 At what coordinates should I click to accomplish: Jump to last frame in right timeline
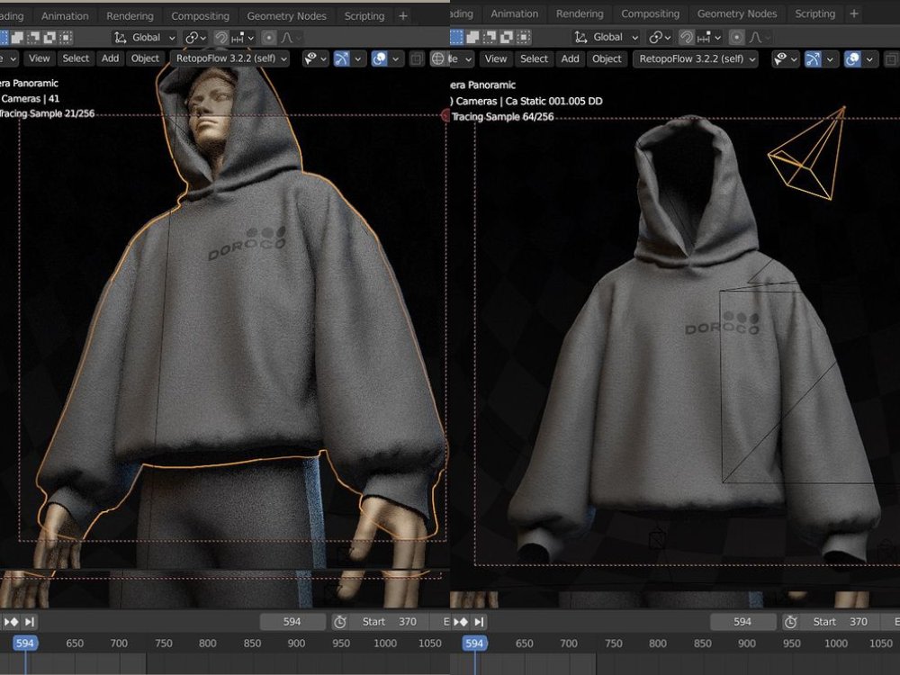(480, 622)
